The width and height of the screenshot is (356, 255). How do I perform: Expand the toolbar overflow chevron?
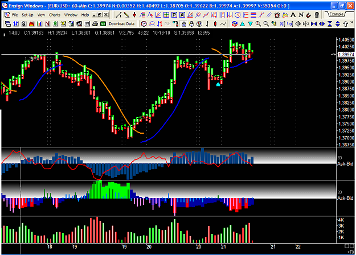352,22
